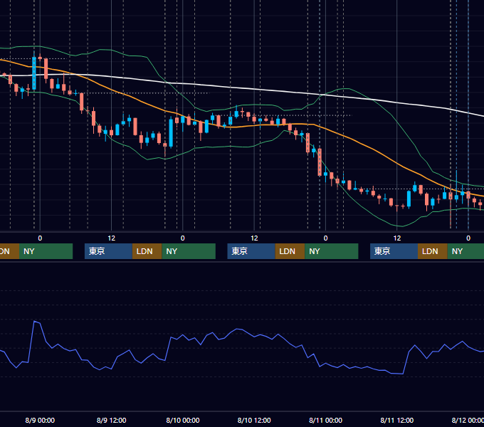Click the 8/11 12:00 time axis label
The image size is (484, 427).
397,420
